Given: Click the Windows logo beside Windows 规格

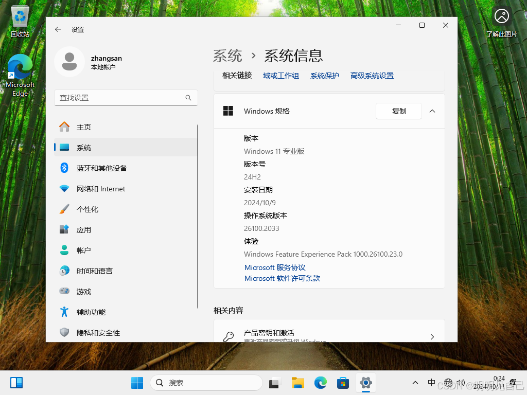Looking at the screenshot, I should [228, 111].
